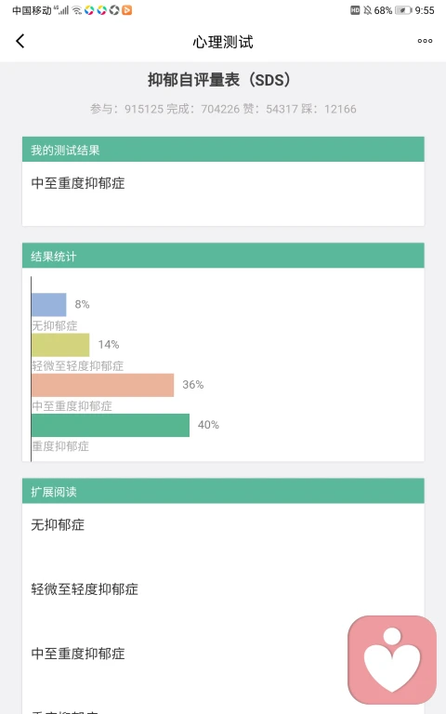Image resolution: width=446 pixels, height=714 pixels.
Task: Open the three-dot more options menu
Action: (425, 41)
